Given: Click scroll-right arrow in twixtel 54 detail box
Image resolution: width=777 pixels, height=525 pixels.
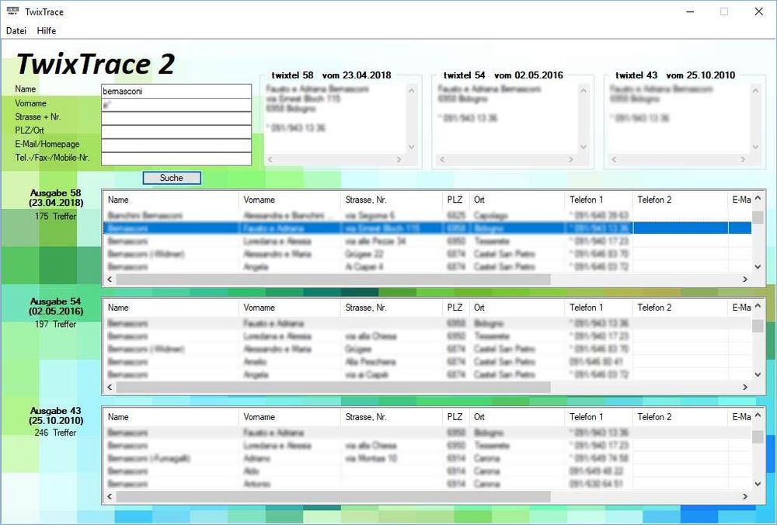Looking at the screenshot, I should pos(571,159).
